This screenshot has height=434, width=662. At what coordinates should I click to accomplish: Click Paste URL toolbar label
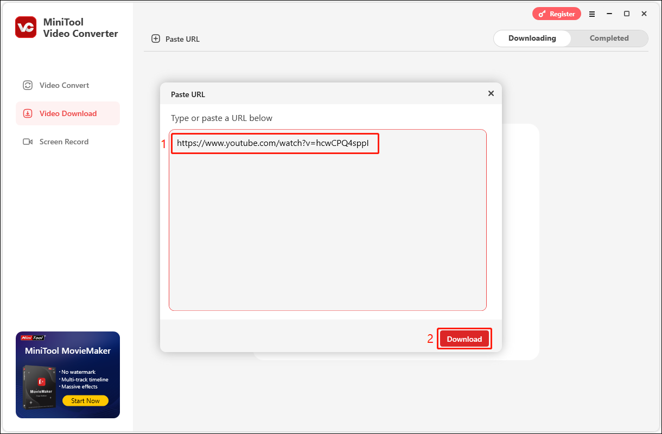[182, 39]
